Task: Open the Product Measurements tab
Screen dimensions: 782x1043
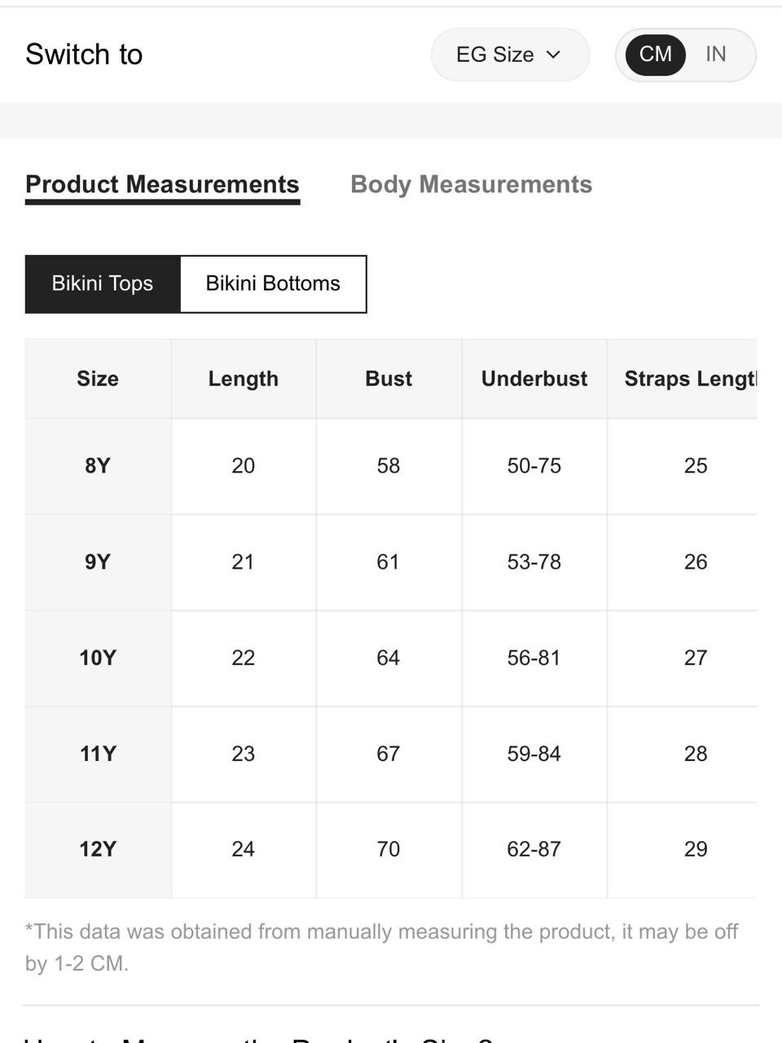Action: [162, 185]
